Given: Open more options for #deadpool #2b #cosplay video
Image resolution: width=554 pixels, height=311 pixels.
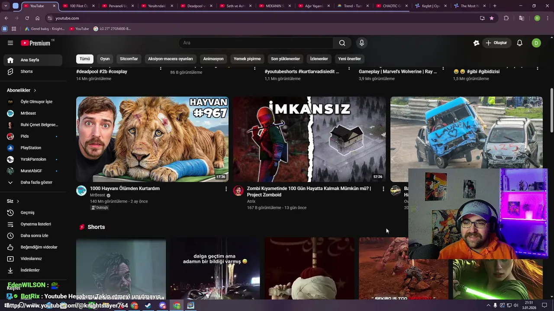Looking at the screenshot, I should pyautogui.click(x=161, y=68).
